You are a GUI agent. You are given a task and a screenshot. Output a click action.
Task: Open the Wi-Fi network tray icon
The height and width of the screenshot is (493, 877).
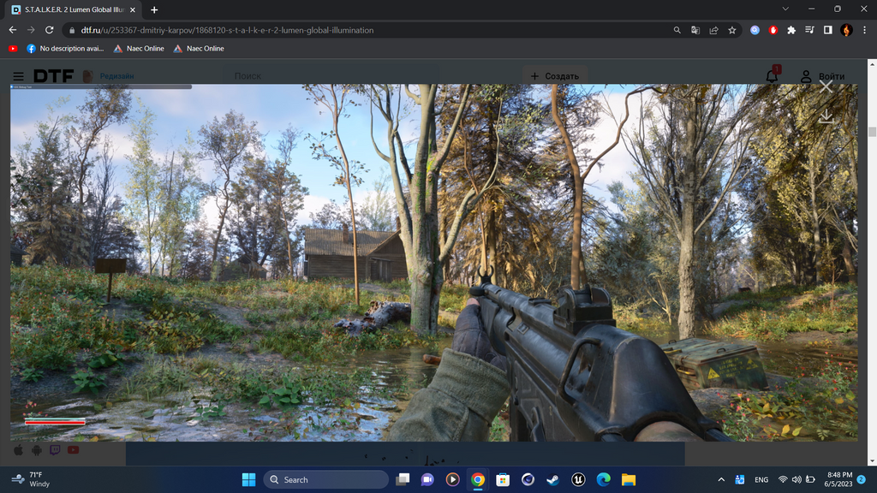(783, 479)
